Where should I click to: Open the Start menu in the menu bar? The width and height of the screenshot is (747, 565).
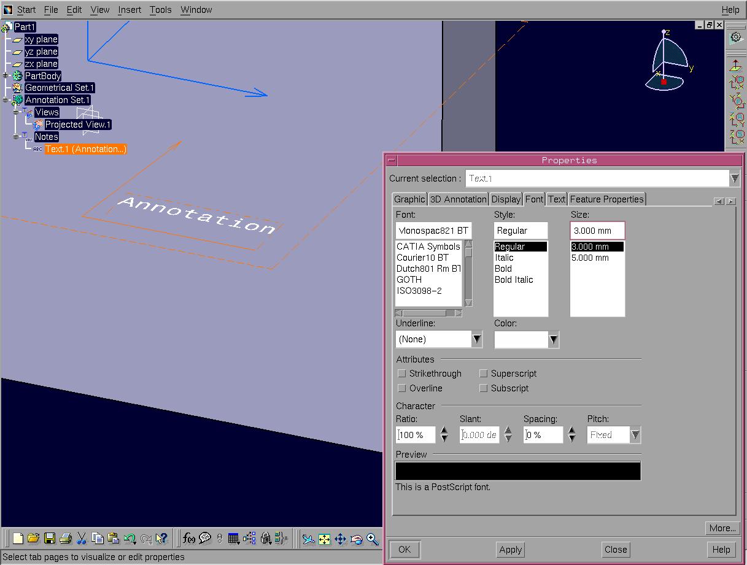click(26, 10)
